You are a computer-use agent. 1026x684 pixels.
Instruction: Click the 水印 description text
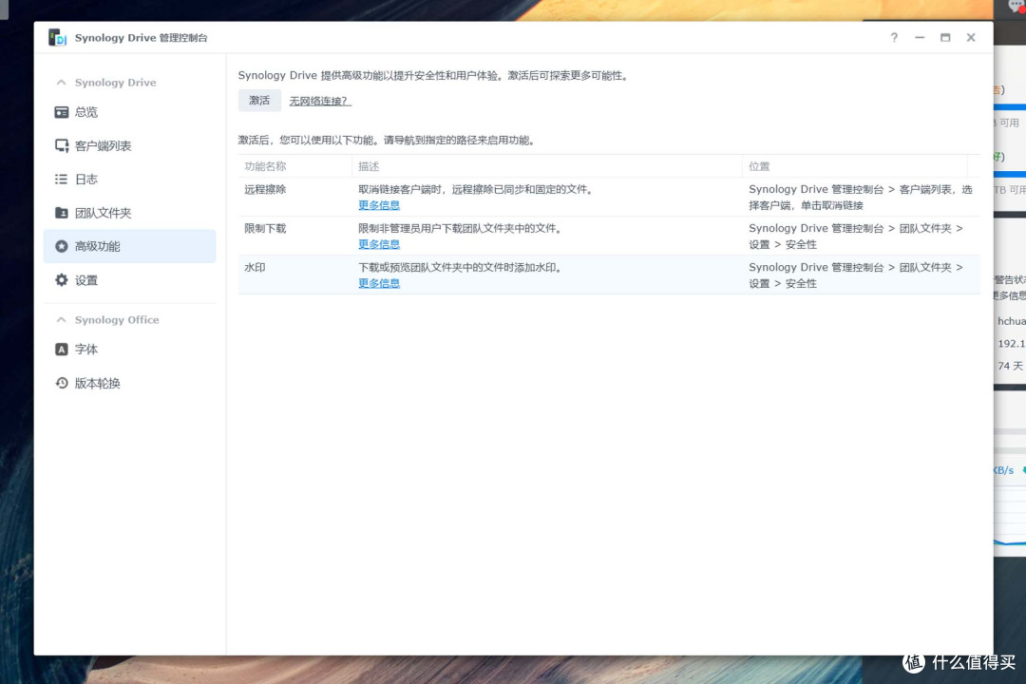pos(460,268)
